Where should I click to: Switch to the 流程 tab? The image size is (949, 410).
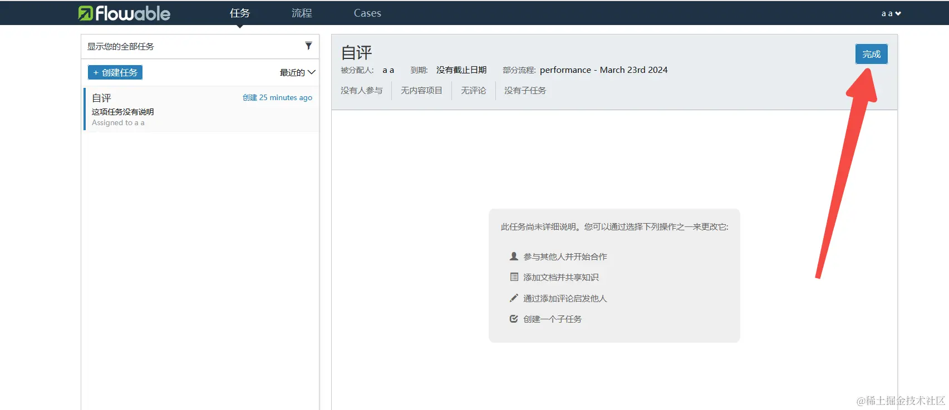302,13
